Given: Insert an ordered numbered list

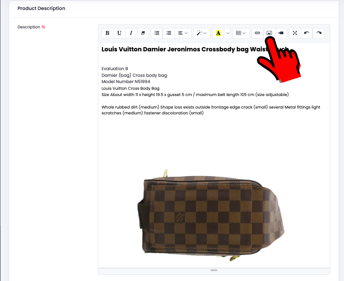Looking at the screenshot, I should 169,33.
